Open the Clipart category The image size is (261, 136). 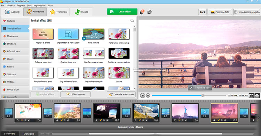point(15,59)
